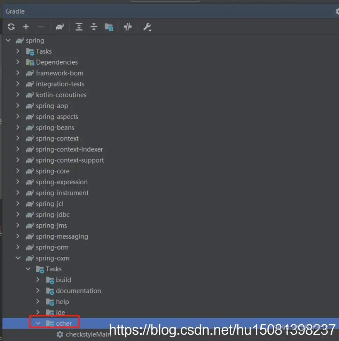
Task: Select integration-tests text label
Action: tap(60, 84)
